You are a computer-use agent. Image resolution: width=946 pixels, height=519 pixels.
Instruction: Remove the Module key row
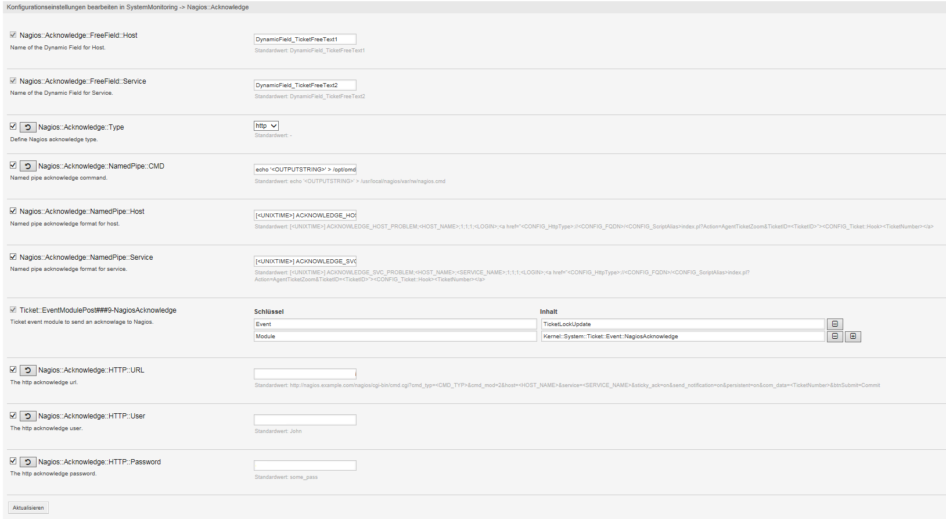835,337
